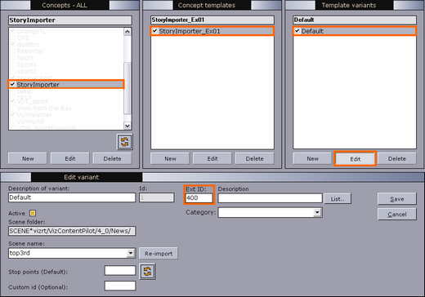Click the concepts list scroll up arrow

[x=127, y=32]
